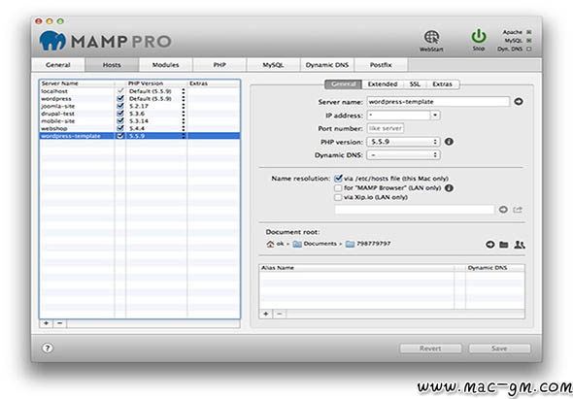Open Dynamic DNS dropdown
This screenshot has height=399, width=573.
tap(403, 155)
